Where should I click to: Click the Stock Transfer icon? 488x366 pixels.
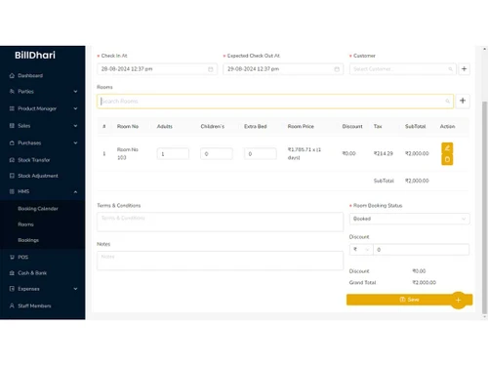(x=12, y=160)
